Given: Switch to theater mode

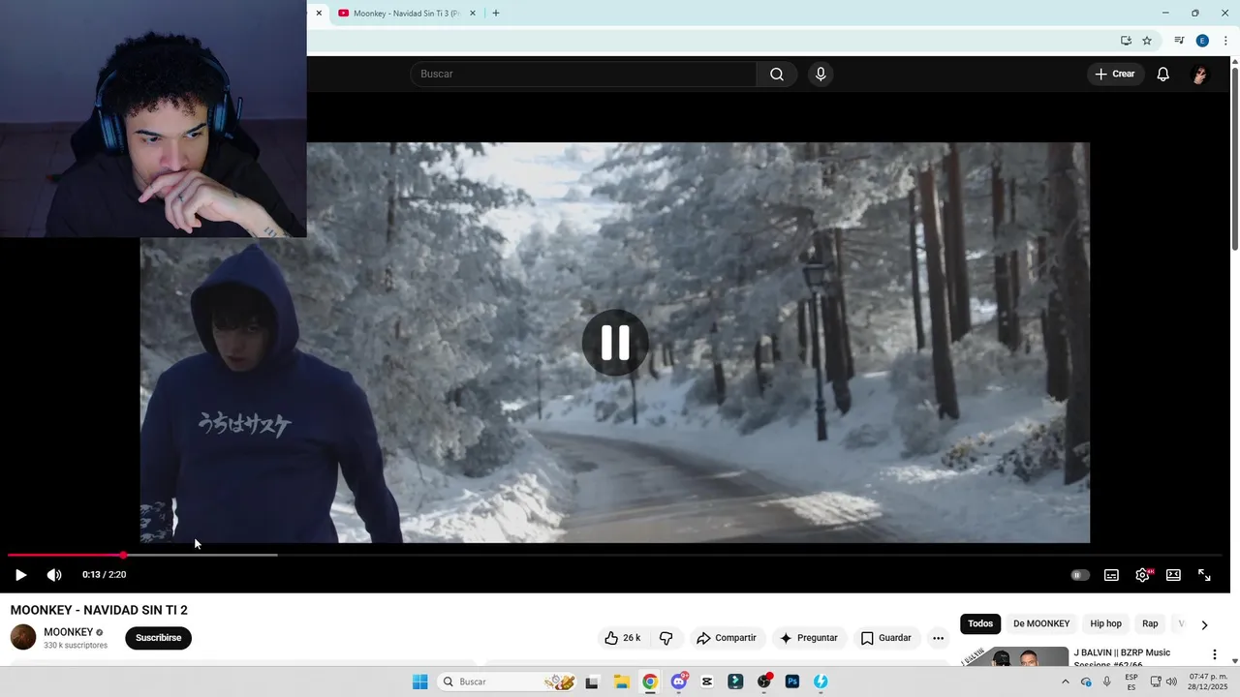Looking at the screenshot, I should tap(1173, 575).
